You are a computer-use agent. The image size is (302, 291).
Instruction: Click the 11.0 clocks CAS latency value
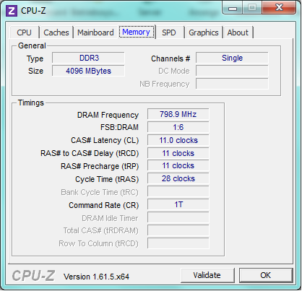click(x=178, y=140)
